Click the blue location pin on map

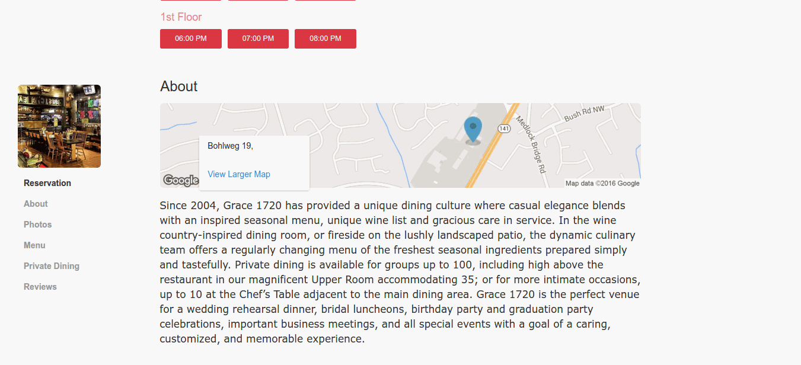[473, 129]
